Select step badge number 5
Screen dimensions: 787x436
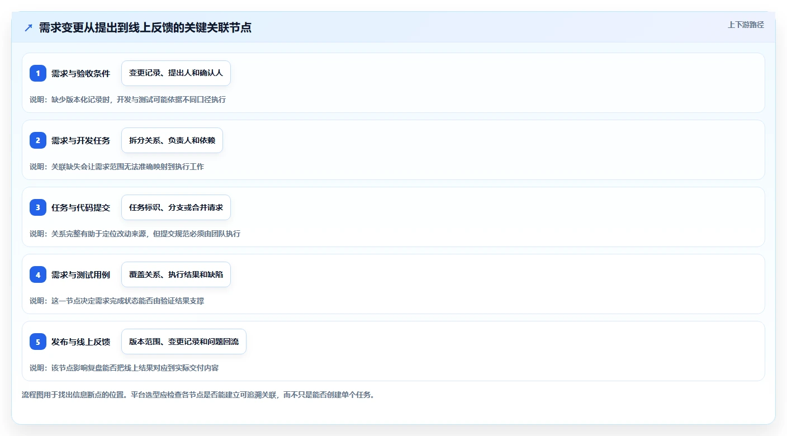pyautogui.click(x=38, y=342)
